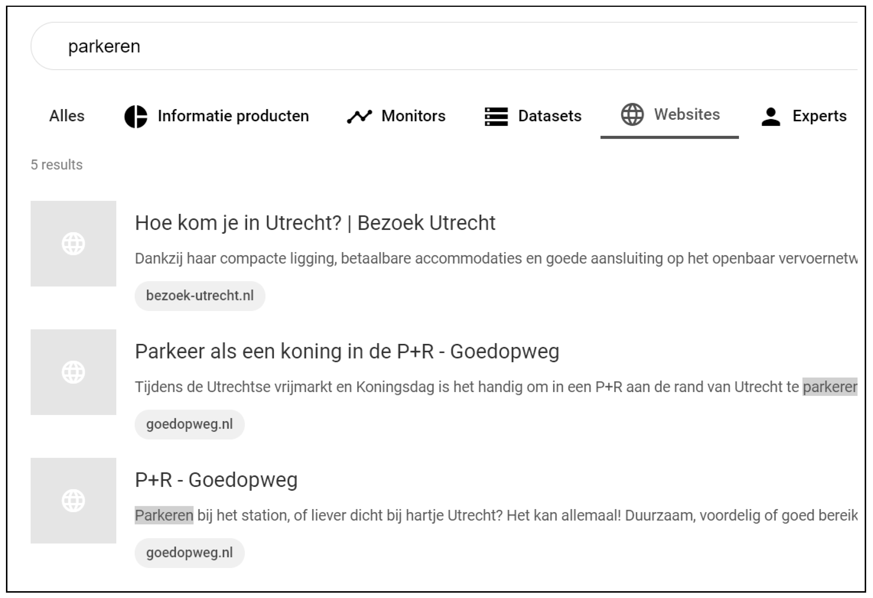Click the Monitors line graph icon
Viewport: 873px width, 598px height.
[359, 117]
